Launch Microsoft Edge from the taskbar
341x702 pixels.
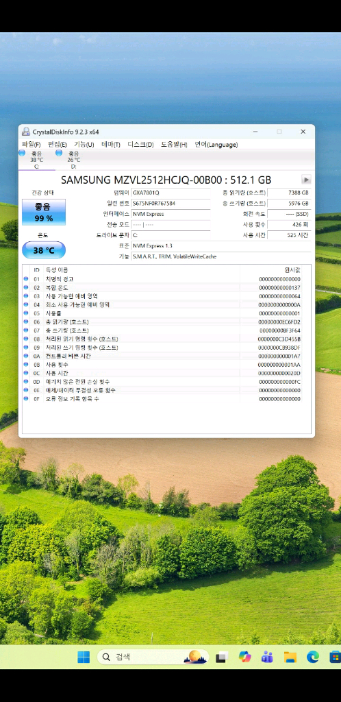pos(313,657)
